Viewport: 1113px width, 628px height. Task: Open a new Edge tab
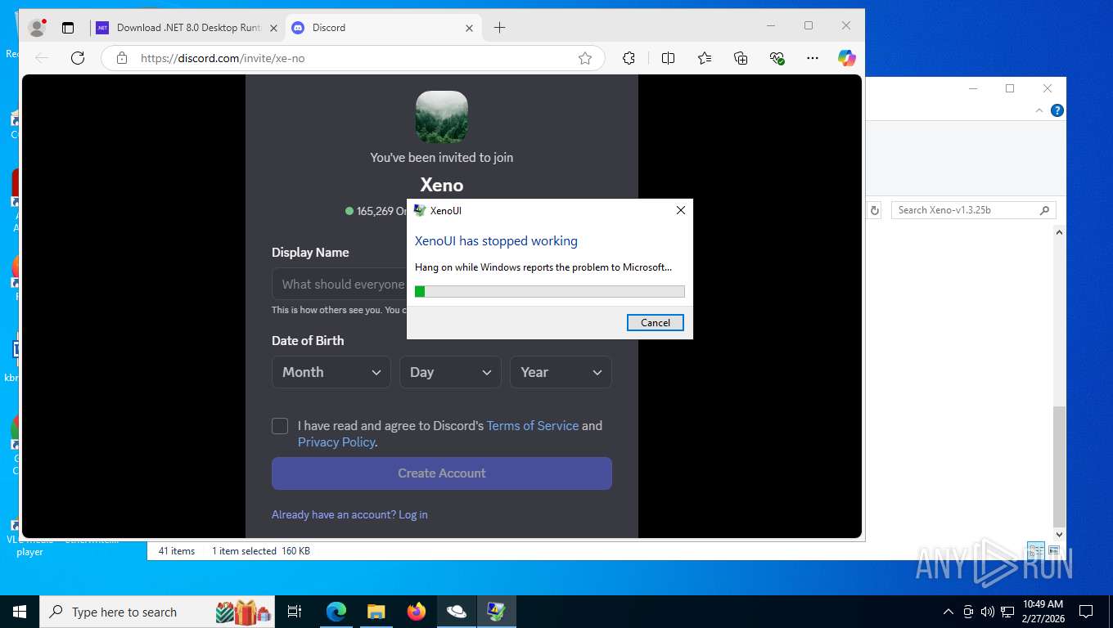click(x=499, y=28)
